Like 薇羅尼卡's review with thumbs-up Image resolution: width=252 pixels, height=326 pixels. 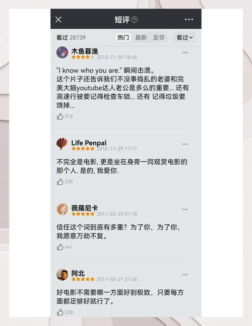pyautogui.click(x=60, y=247)
